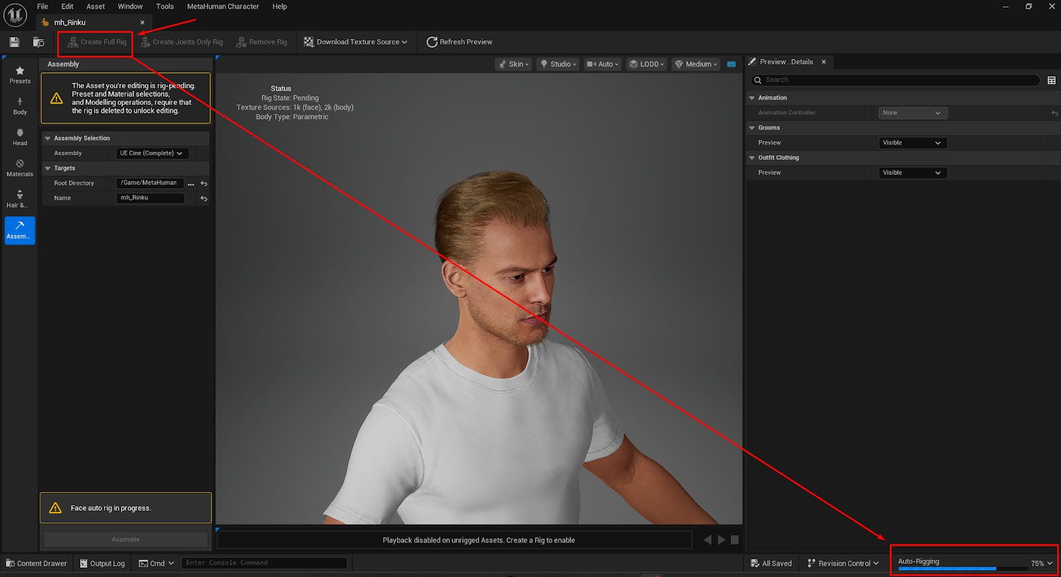Select the Assembly sidebar panel
1061x577 pixels.
tap(20, 230)
